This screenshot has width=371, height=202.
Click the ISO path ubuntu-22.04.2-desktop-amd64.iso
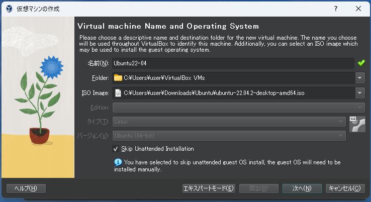point(214,93)
